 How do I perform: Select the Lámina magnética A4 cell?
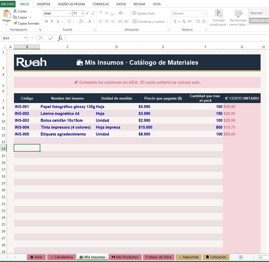click(x=68, y=113)
